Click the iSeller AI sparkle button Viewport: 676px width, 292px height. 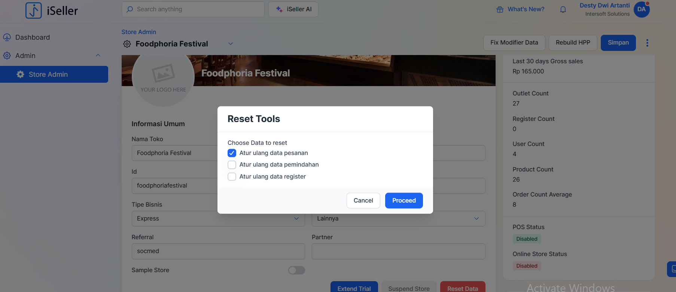click(293, 9)
